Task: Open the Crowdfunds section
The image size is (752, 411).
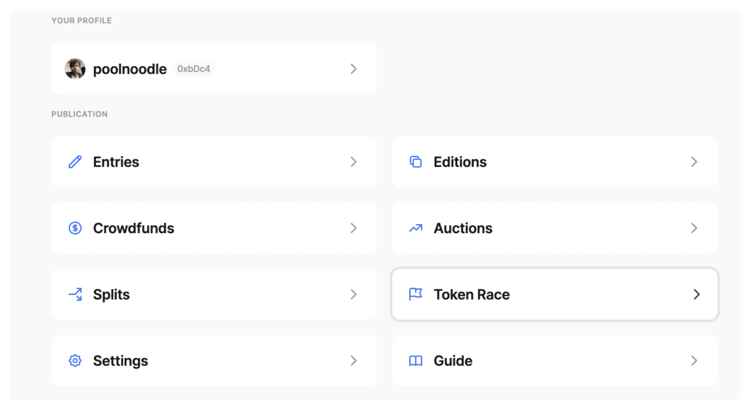Action: pyautogui.click(x=134, y=229)
